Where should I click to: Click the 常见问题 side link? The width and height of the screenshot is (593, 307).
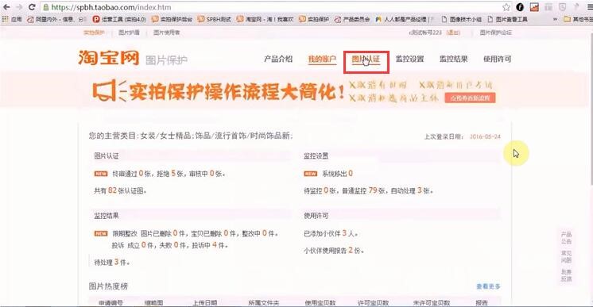566,257
